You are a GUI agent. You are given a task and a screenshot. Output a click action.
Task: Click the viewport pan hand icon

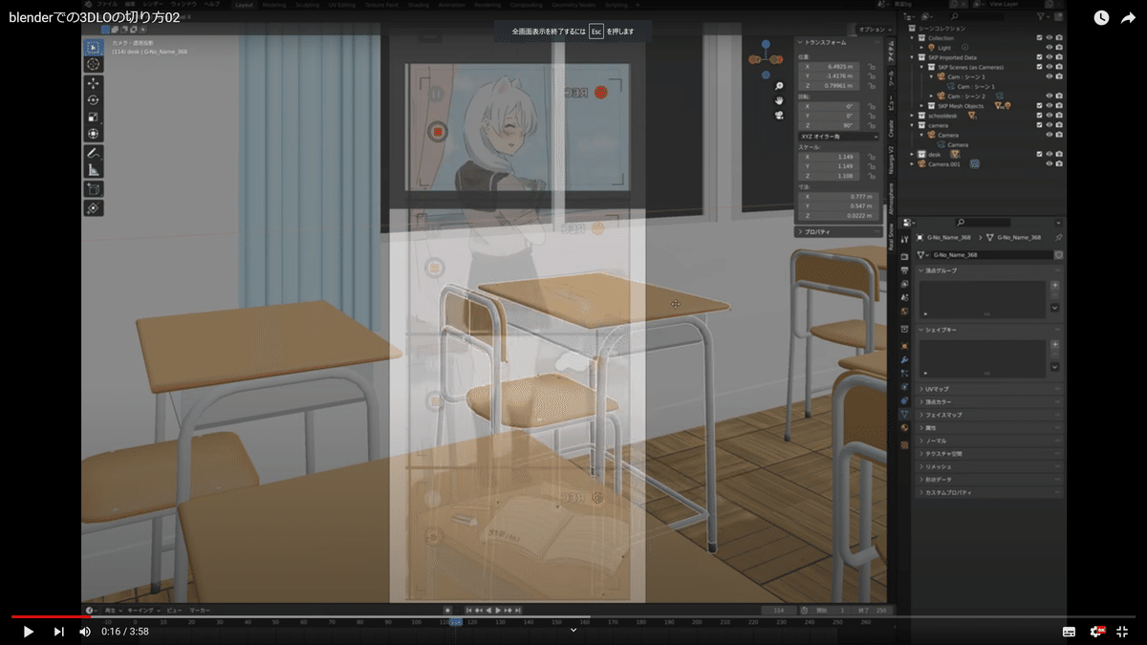pos(779,100)
